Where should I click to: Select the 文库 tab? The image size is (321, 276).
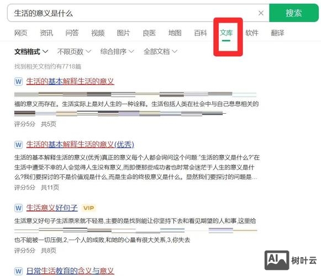[x=226, y=33]
